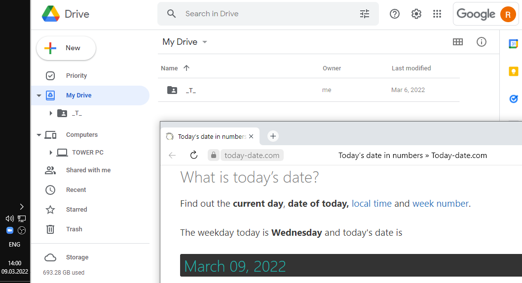Open the Help support icon
The image size is (522, 283).
[395, 14]
